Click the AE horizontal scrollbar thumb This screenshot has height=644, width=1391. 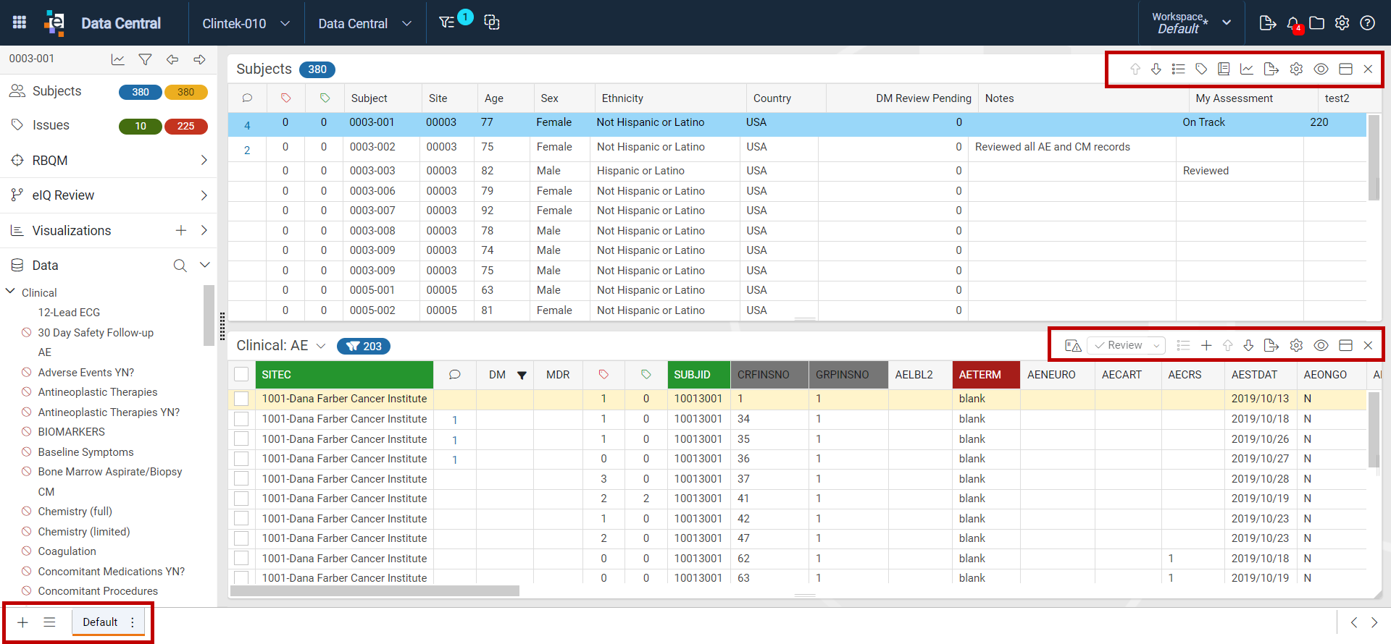pos(375,590)
